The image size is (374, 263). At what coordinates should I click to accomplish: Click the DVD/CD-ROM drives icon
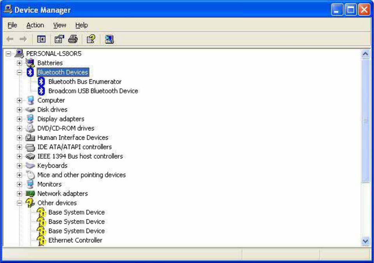click(30, 128)
